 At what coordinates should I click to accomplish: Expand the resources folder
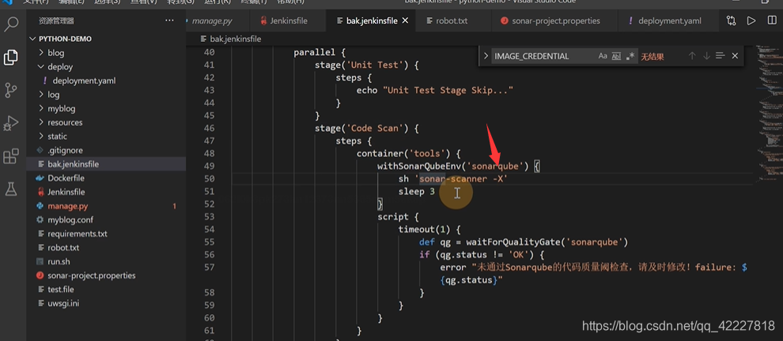[106, 122]
